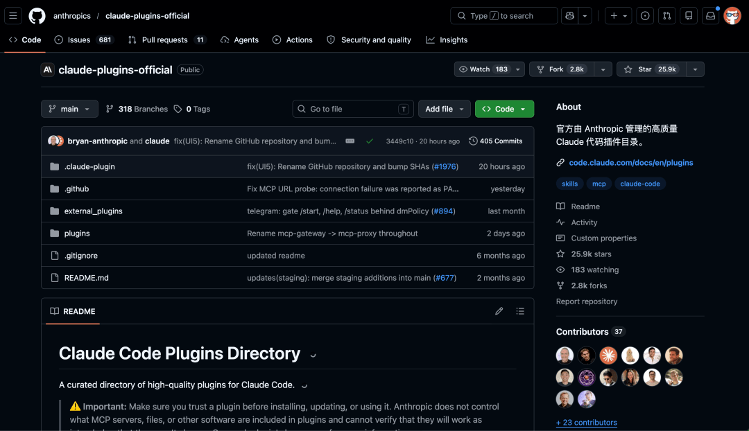
Task: Open the Copilot chat icon
Action: pos(570,16)
